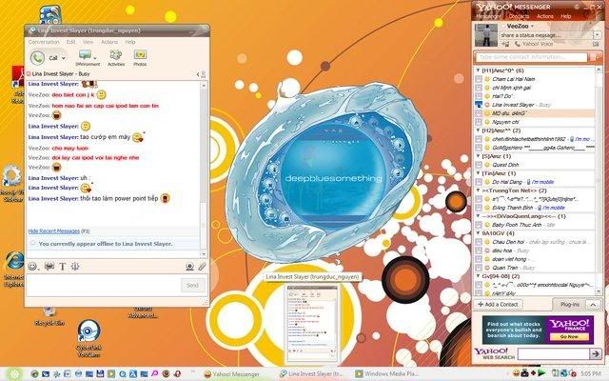This screenshot has height=381, width=609.
Task: Click the Send button in chat
Action: point(192,286)
